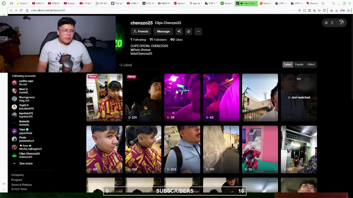Play the video with 43 views
The height and width of the screenshot is (198, 353).
[x=221, y=97]
